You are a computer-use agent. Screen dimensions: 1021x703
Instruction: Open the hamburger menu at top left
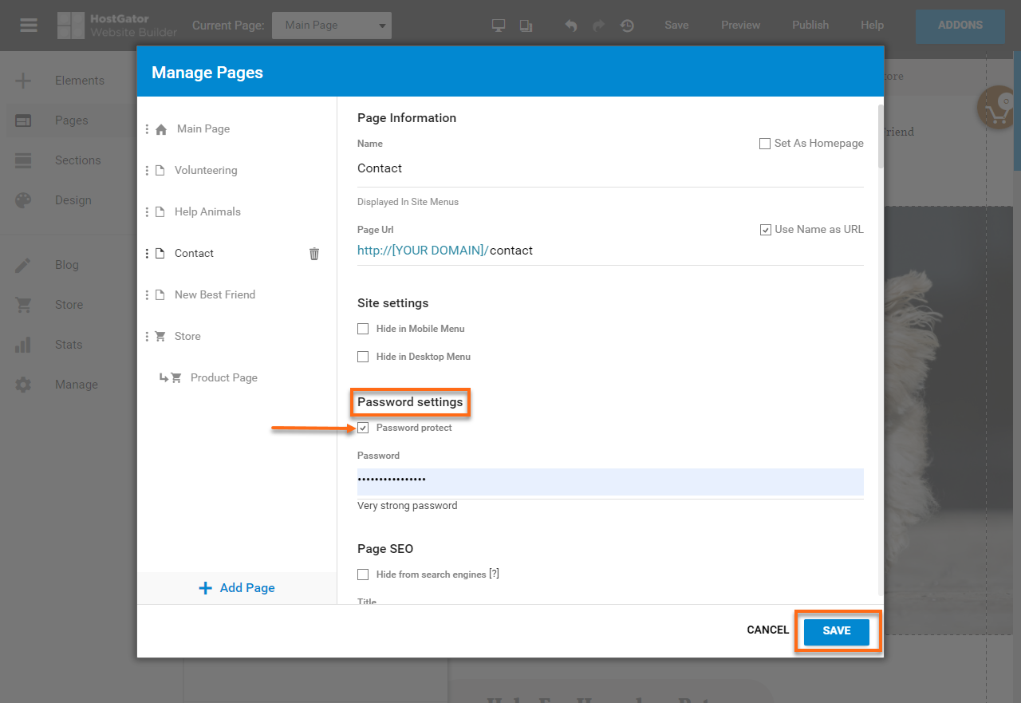click(x=28, y=25)
